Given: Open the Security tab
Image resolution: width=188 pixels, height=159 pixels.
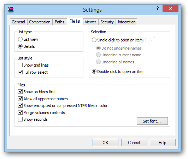Looking at the screenshot, I should coord(107,22).
